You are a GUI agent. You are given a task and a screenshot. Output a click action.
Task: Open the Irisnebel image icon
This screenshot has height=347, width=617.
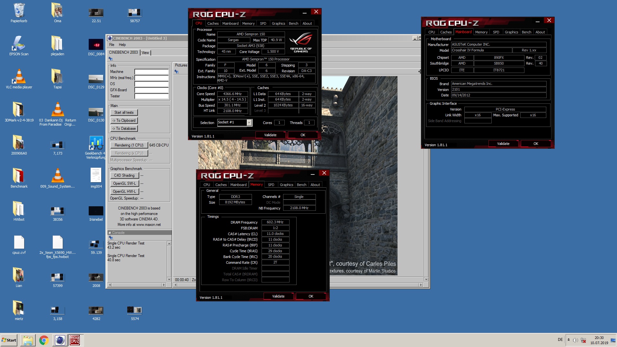point(96,213)
